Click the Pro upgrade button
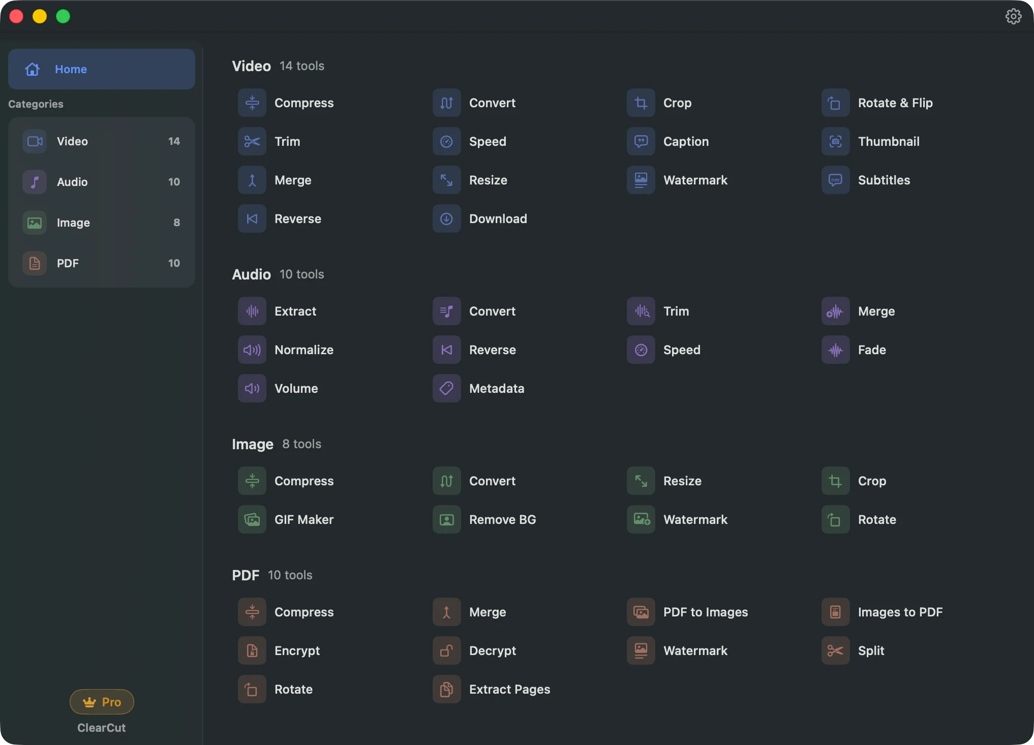Viewport: 1034px width, 745px height. click(x=101, y=702)
